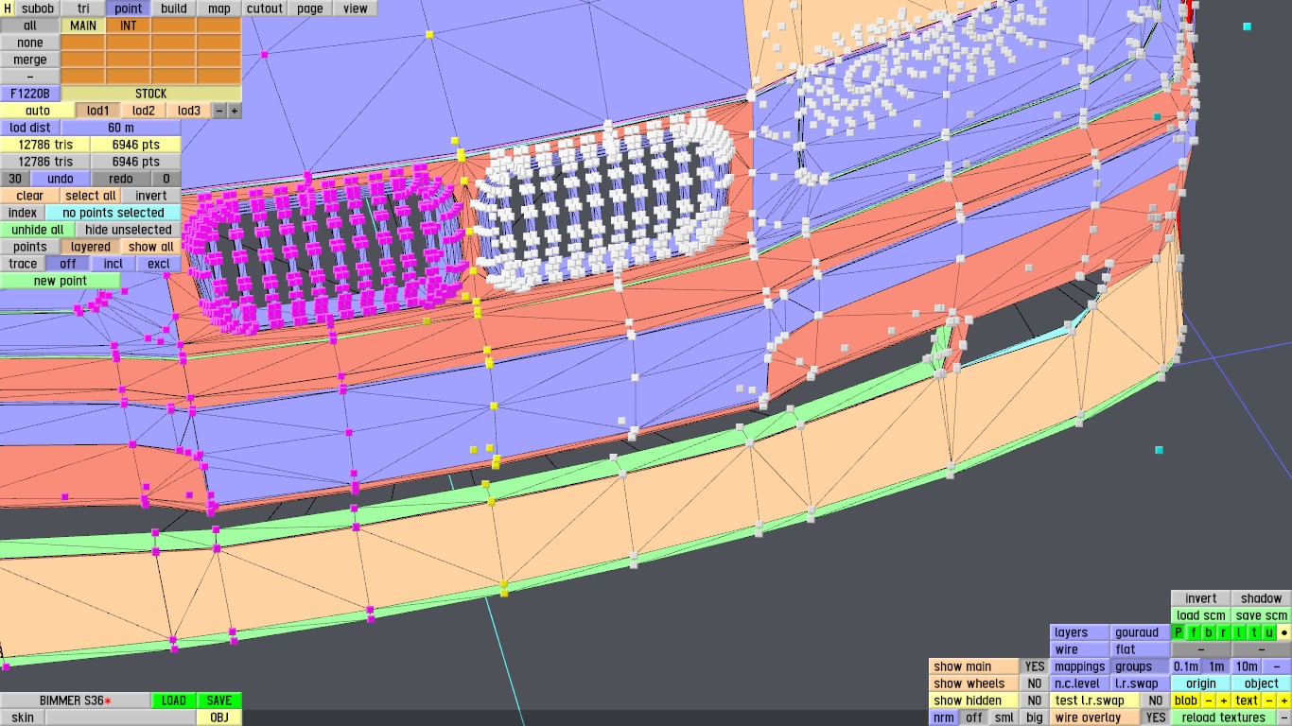Click the green SAVE button
Viewport: 1292px width, 726px height.
coord(219,700)
